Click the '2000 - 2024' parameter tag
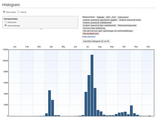The height and width of the screenshot is (118, 158). coord(110,17)
